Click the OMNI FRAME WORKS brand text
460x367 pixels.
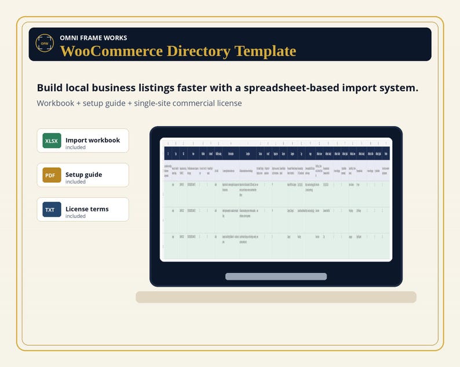pos(93,38)
